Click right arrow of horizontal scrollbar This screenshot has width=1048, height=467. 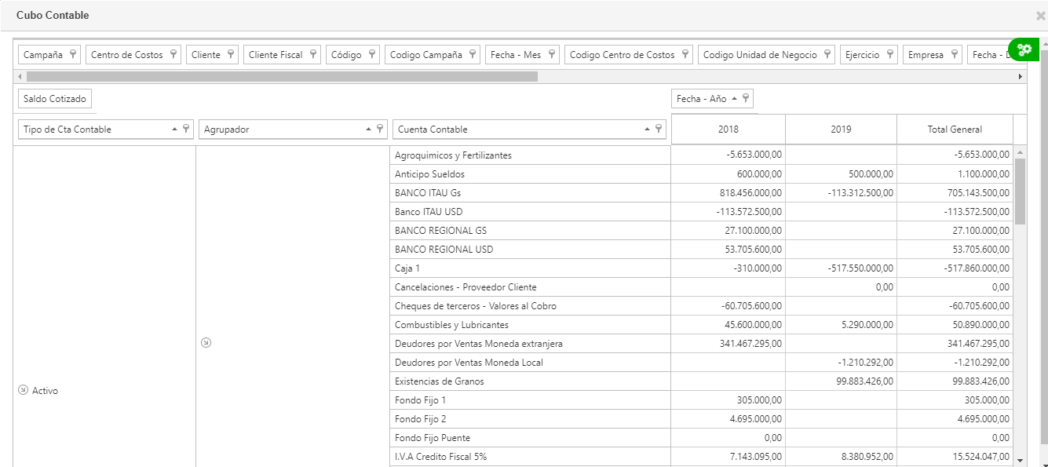click(x=1021, y=76)
